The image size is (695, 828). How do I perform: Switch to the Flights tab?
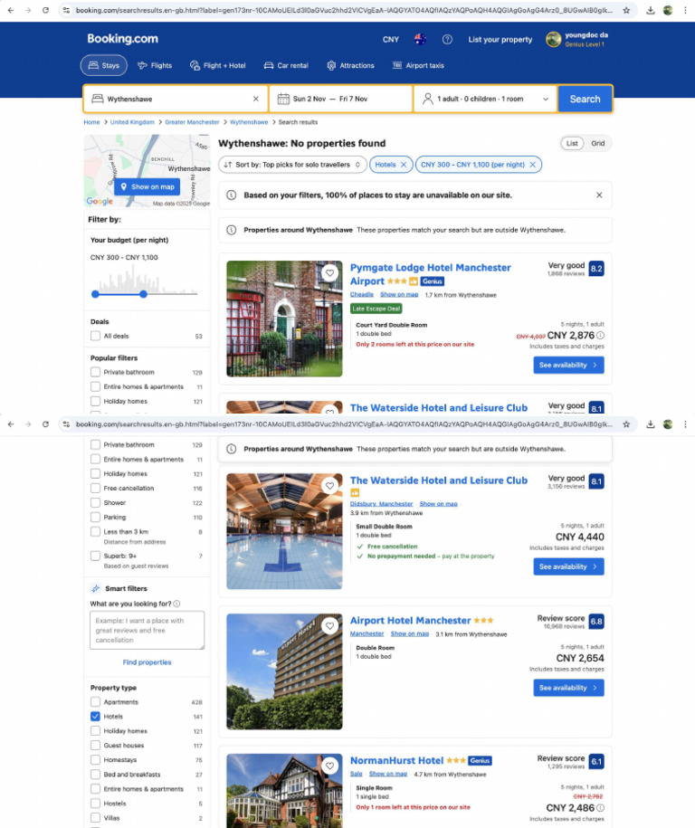coord(154,65)
